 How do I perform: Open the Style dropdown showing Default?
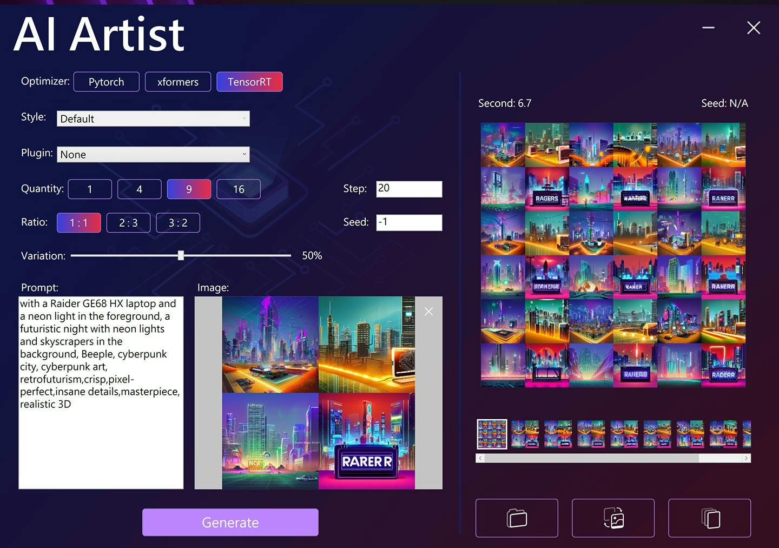pyautogui.click(x=153, y=118)
